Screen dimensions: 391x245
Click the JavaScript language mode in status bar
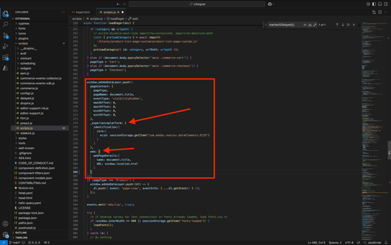click(374, 242)
